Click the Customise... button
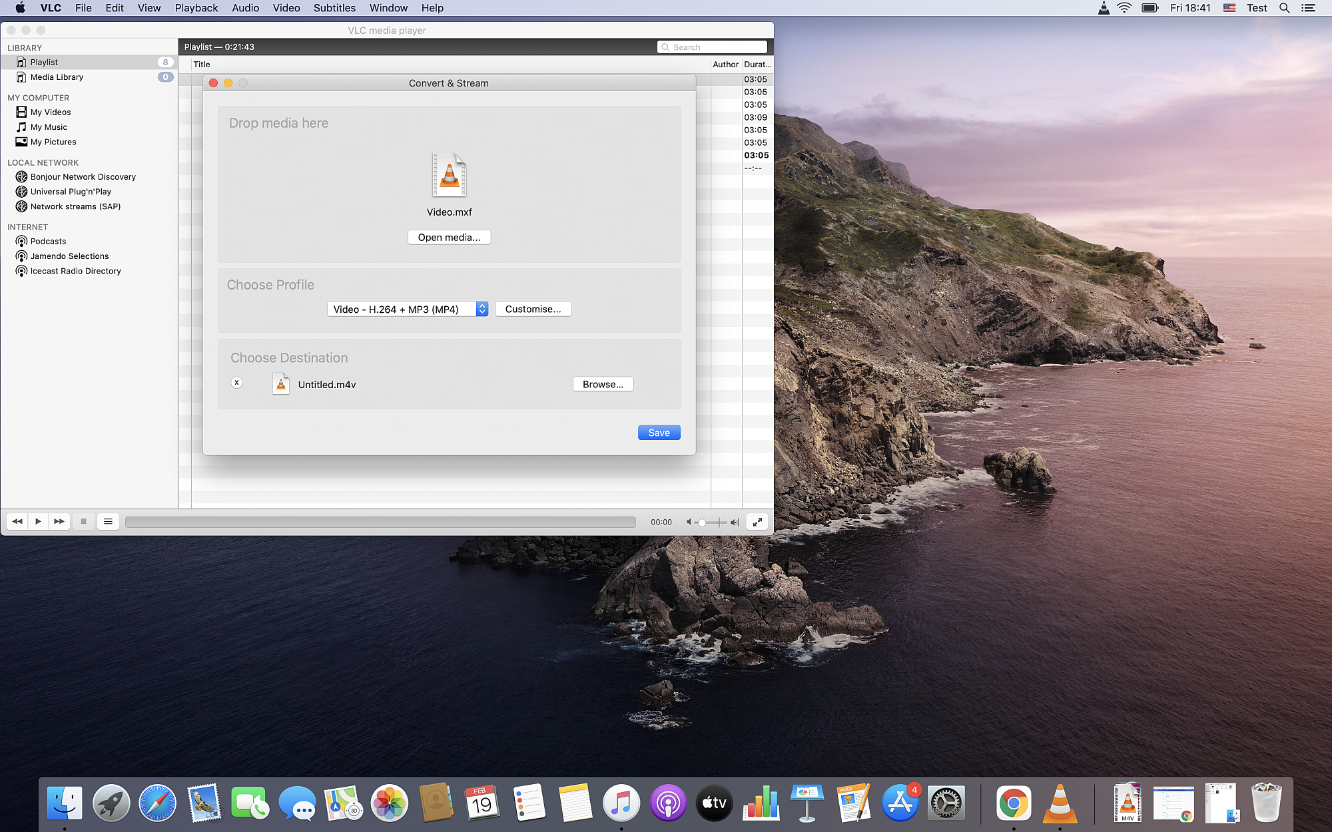Image resolution: width=1332 pixels, height=832 pixels. click(x=533, y=310)
